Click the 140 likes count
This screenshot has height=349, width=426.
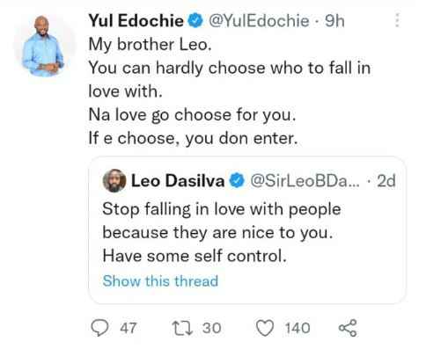coord(297,328)
